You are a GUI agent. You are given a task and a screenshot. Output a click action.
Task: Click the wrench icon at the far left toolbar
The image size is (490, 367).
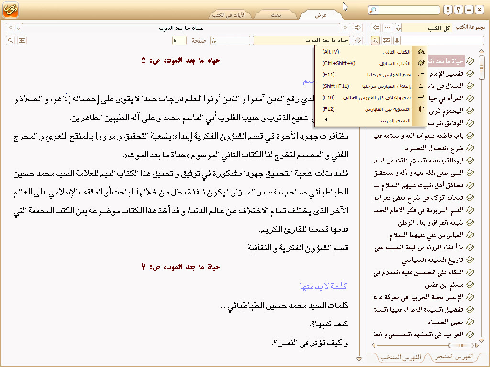coord(11,40)
